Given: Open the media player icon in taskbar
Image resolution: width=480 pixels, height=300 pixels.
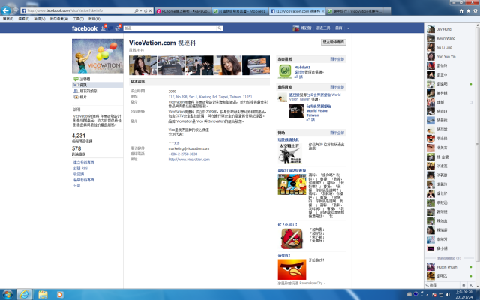Looking at the screenshot, I should pyautogui.click(x=60, y=295).
